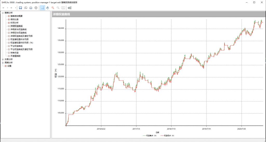The image size is (266, 142).
Task: Click the export icon next to save
Action: click(x=26, y=8)
